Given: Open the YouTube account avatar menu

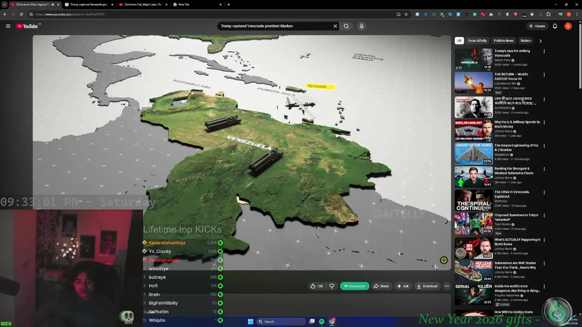Looking at the screenshot, I should 568,26.
